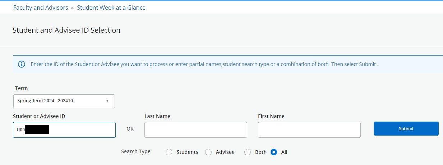Open the Spring Term 2024 term dropdown
The height and width of the screenshot is (165, 443).
pos(64,101)
